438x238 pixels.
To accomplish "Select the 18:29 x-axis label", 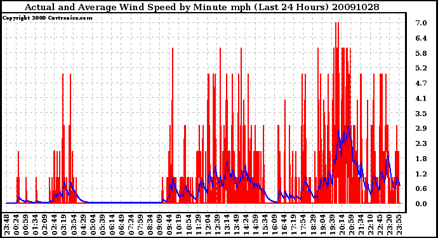I will pyautogui.click(x=312, y=225).
